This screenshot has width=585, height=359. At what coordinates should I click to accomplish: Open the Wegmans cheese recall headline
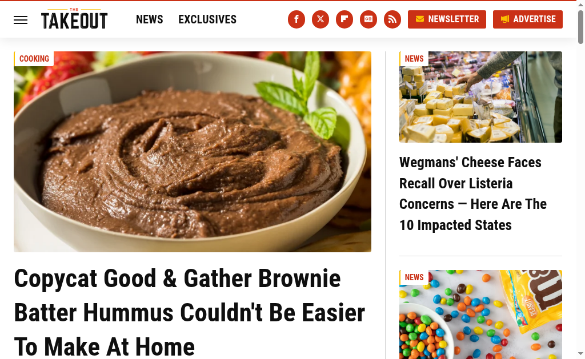click(x=472, y=194)
